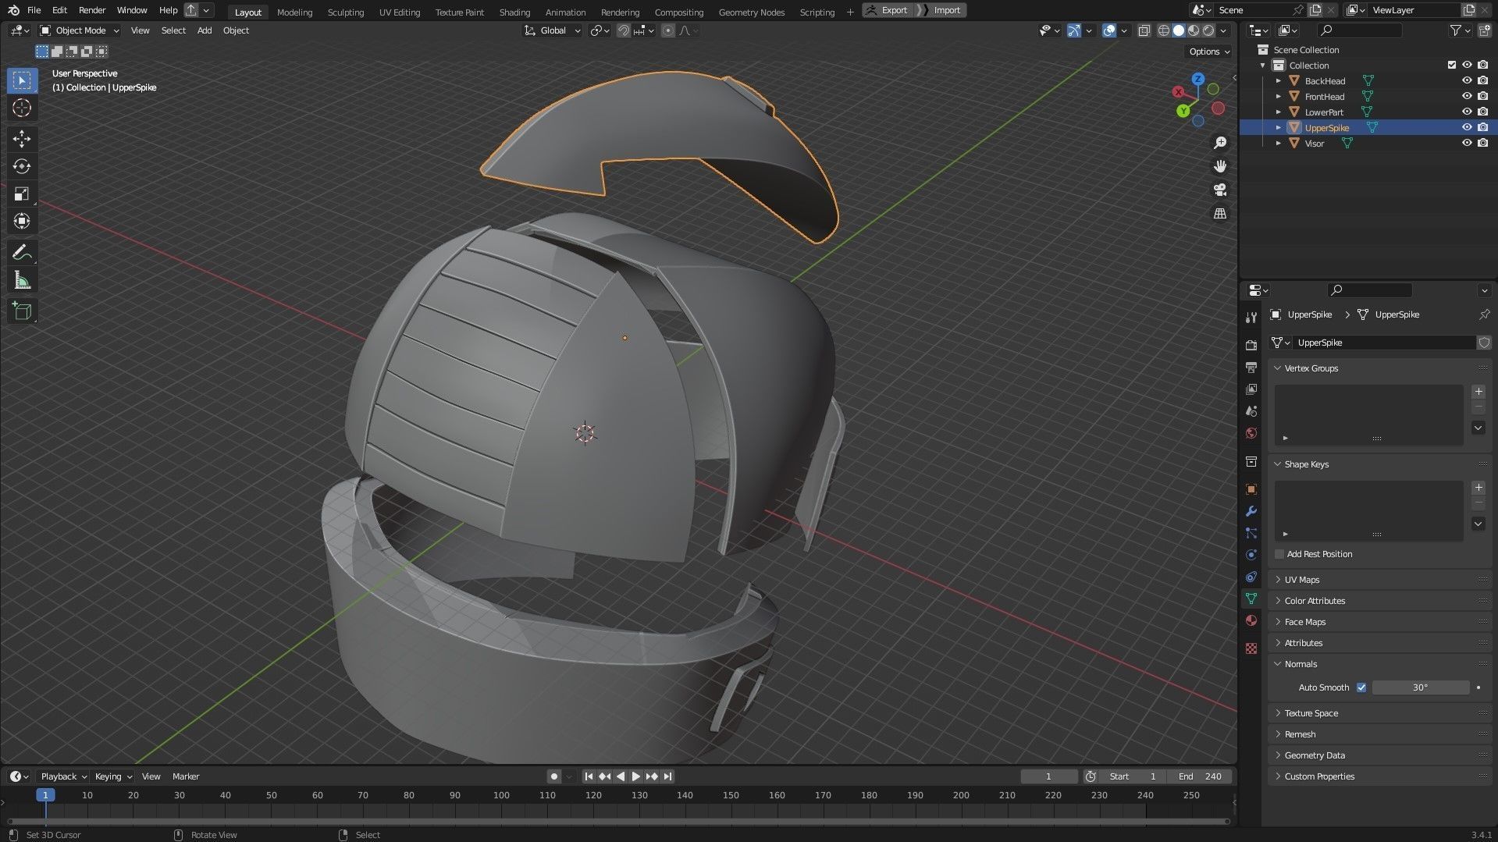Screen dimensions: 1498x842
Task: Click the Export button
Action: point(887,10)
